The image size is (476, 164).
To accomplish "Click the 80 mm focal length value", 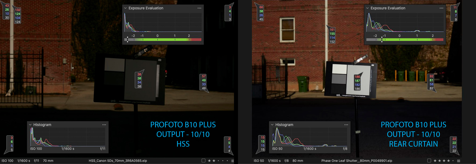I will 298,161.
